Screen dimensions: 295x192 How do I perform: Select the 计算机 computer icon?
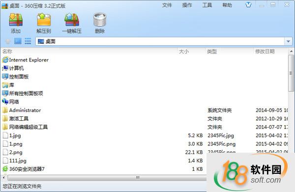coord(5,68)
